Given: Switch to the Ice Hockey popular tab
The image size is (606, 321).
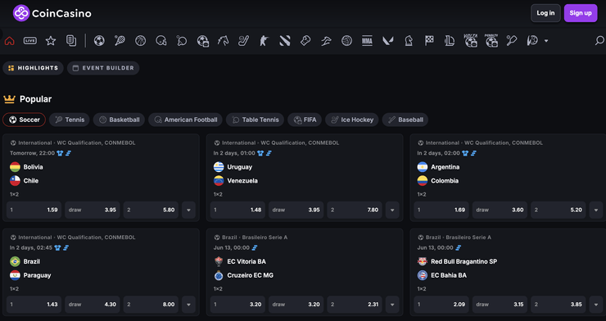Looking at the screenshot, I should coord(351,120).
